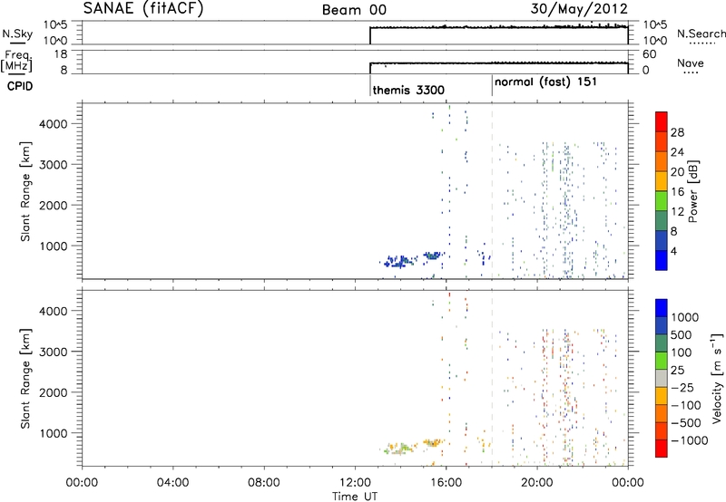Click the 18 tick on the frequency axis
Image resolution: width=726 pixels, height=502 pixels.
tap(61, 54)
